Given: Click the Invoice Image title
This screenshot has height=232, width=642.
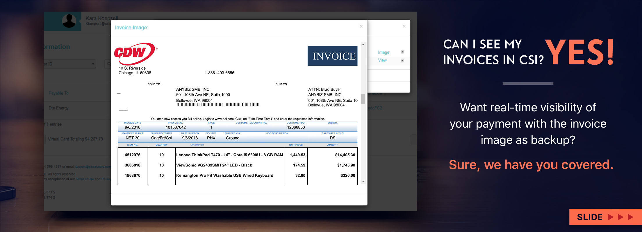Looking at the screenshot, I should tap(131, 28).
